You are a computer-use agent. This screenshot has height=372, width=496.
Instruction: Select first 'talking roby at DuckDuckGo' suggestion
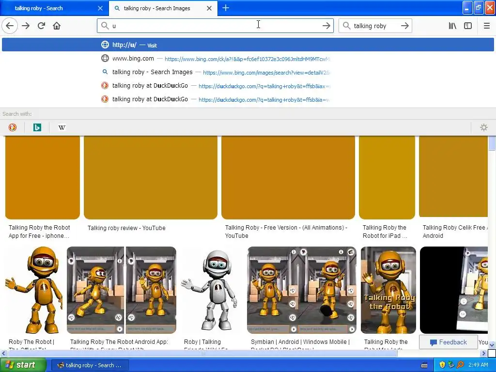tap(248, 86)
